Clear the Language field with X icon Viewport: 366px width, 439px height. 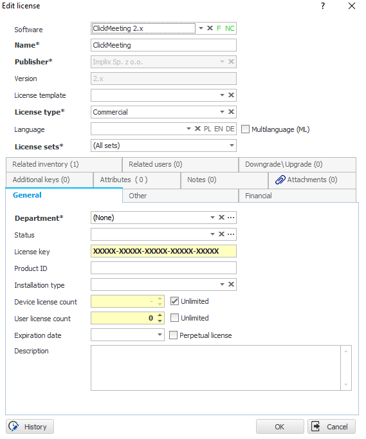(x=197, y=129)
